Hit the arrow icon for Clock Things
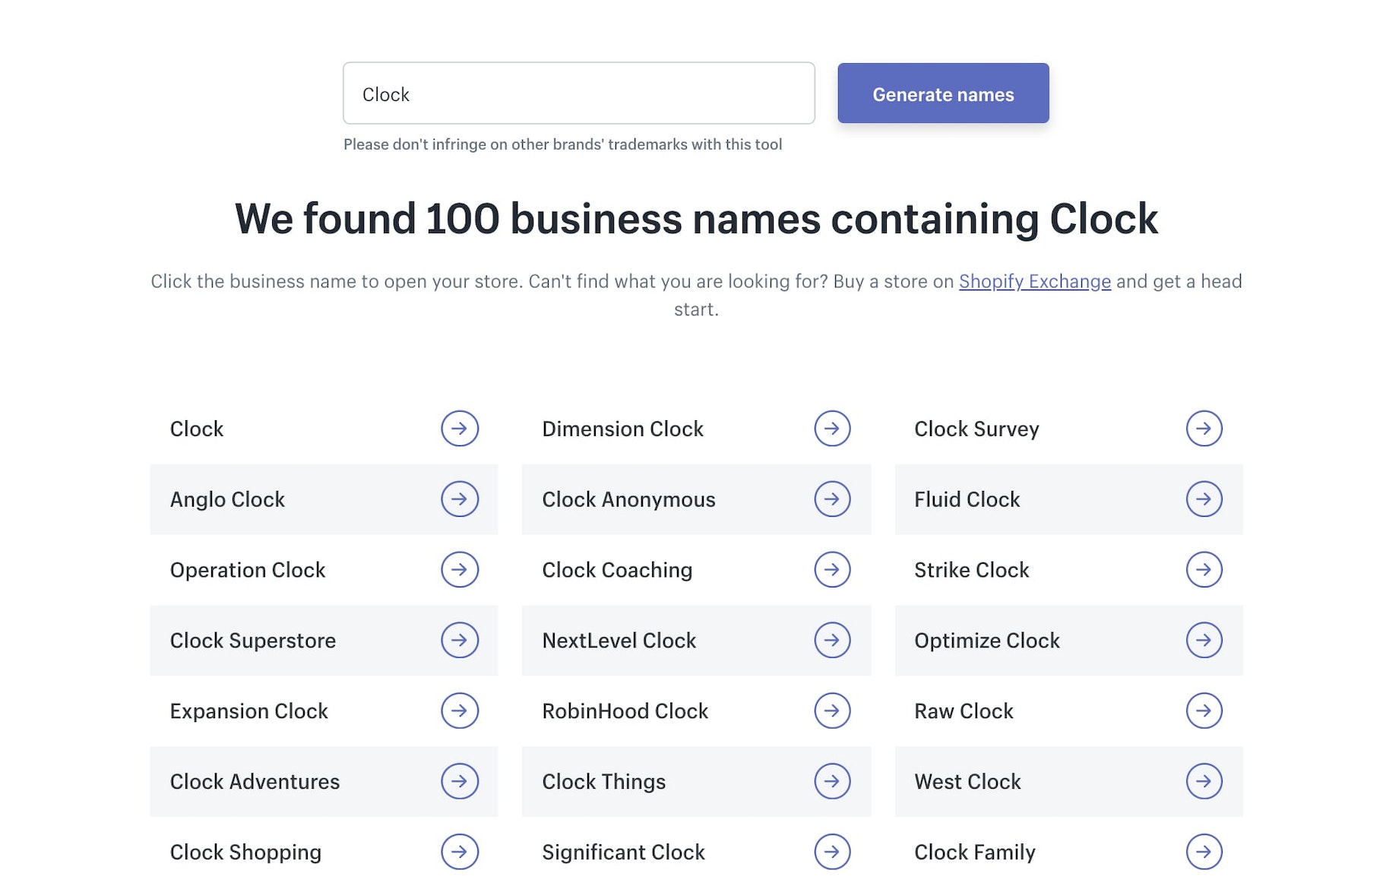This screenshot has width=1386, height=886. [831, 782]
